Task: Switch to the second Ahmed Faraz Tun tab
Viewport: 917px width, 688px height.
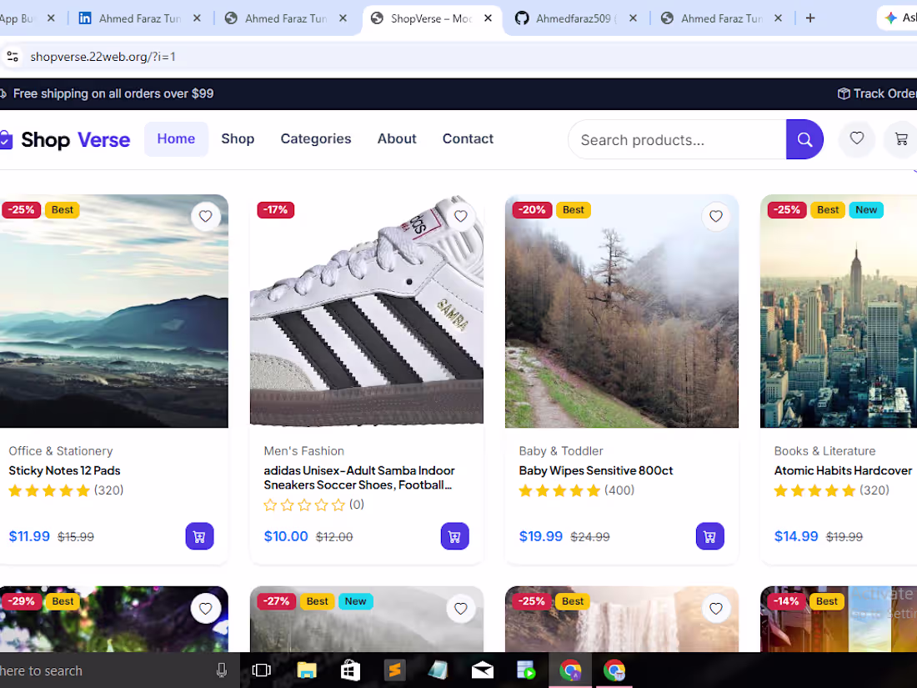Action: tap(285, 18)
